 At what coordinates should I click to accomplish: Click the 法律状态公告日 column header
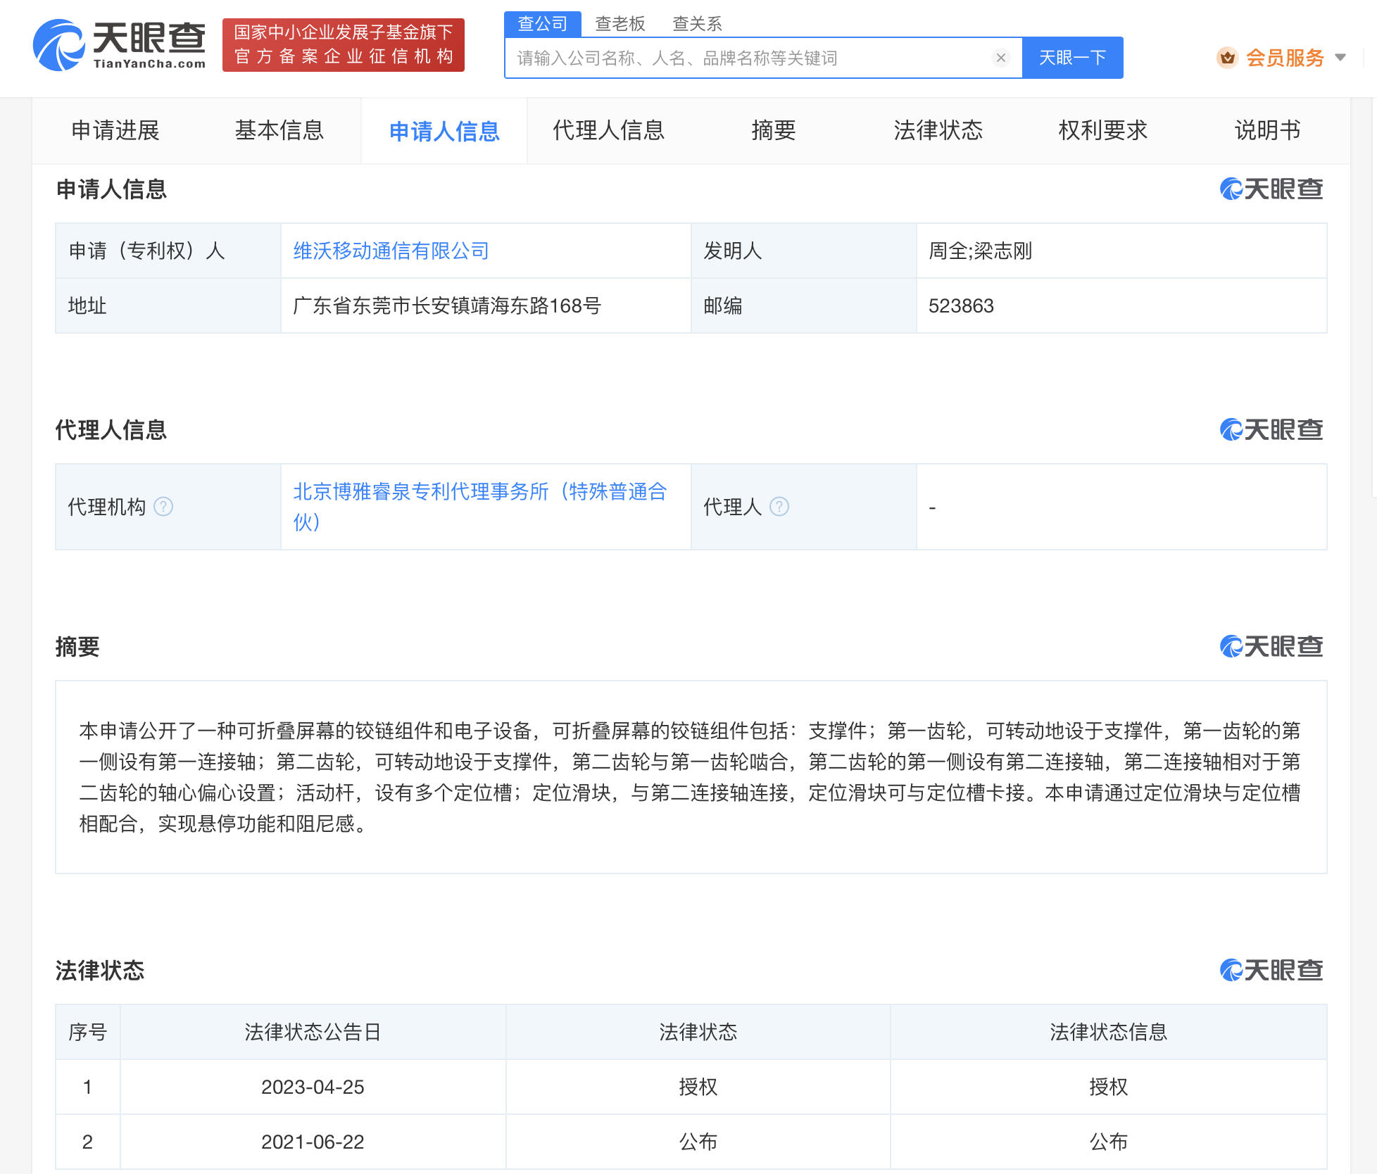313,1032
